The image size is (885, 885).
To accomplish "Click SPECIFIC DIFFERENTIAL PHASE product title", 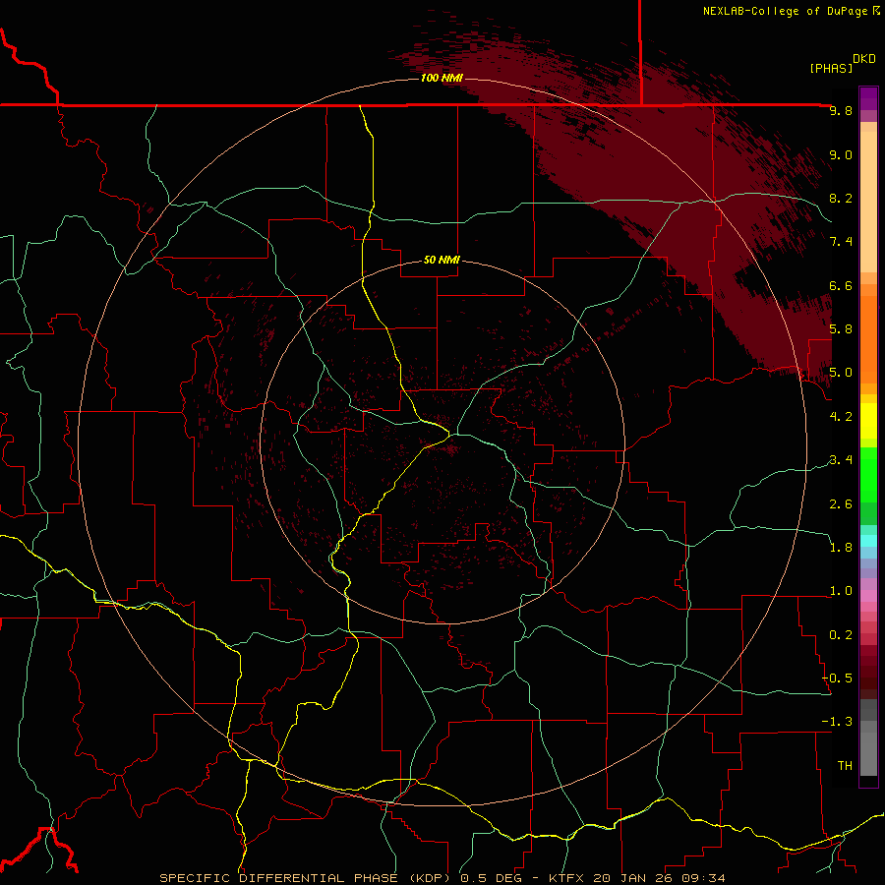I will point(280,878).
